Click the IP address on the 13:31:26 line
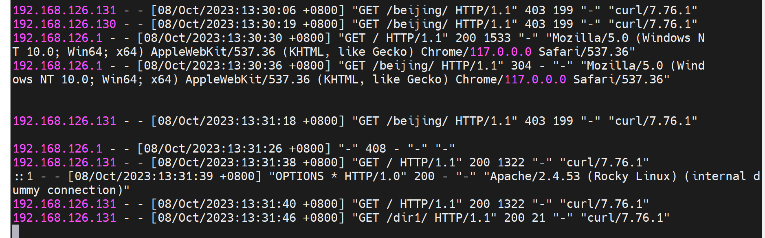This screenshot has width=765, height=238. 57,148
